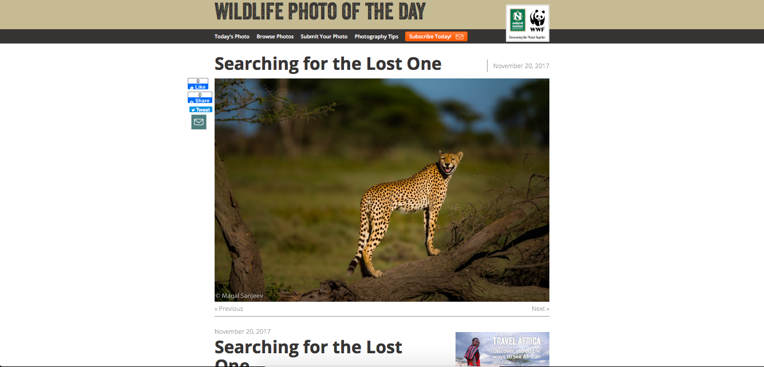Click the WWF panda logo

537,20
